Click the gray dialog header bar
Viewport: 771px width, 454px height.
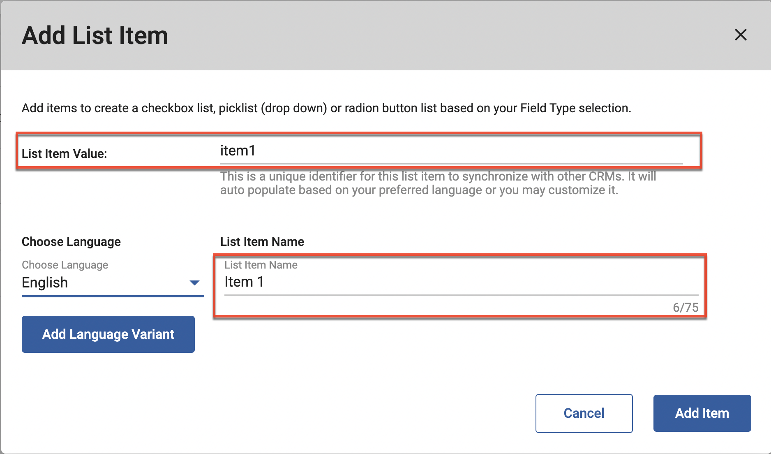pos(411,35)
